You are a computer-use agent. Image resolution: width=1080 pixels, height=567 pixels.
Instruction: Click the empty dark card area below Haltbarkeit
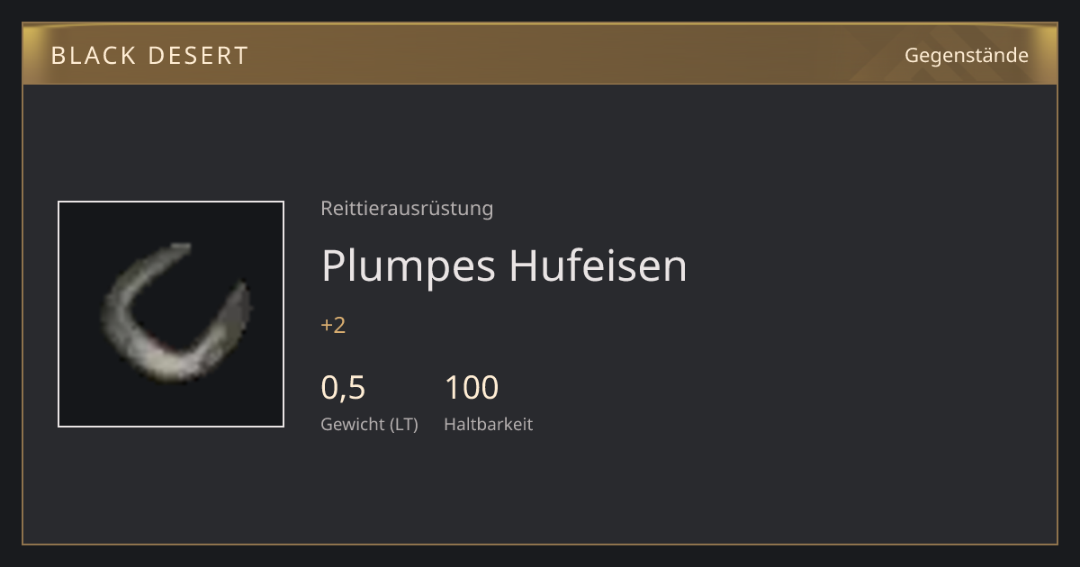(x=540, y=490)
